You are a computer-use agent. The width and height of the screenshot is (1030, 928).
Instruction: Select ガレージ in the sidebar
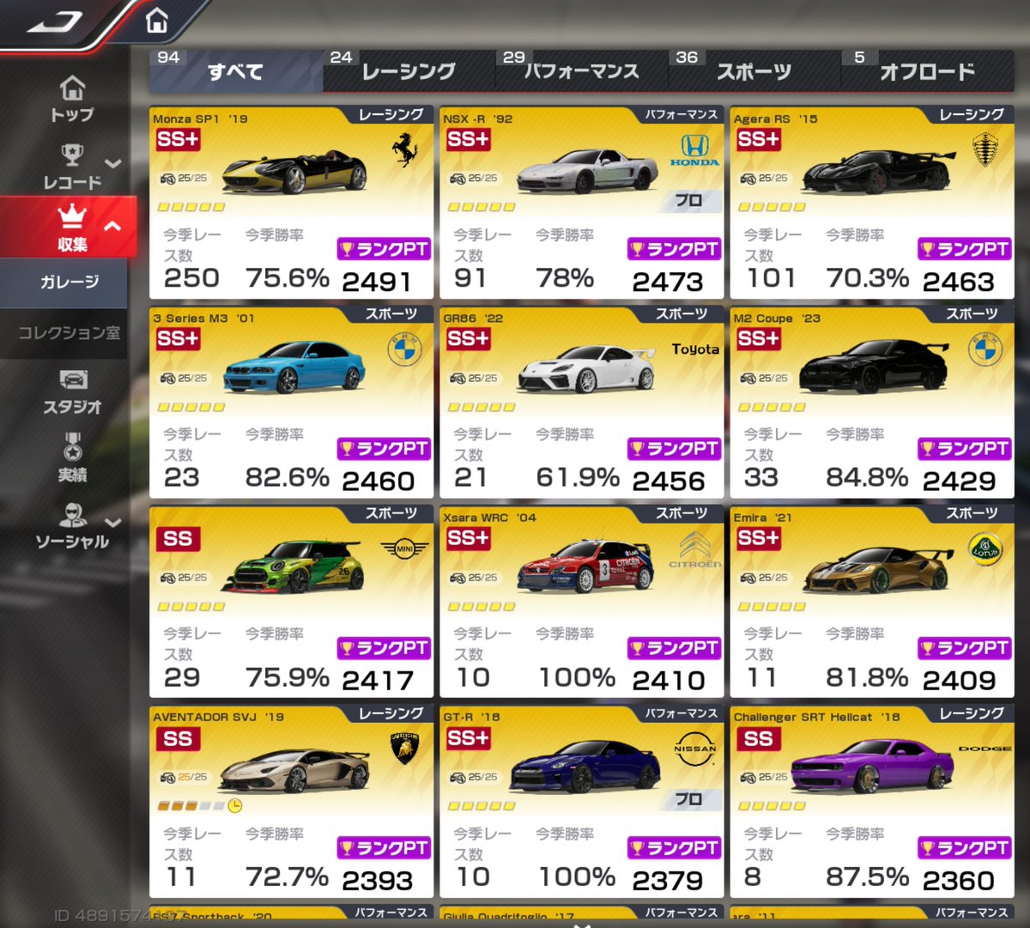point(64,282)
